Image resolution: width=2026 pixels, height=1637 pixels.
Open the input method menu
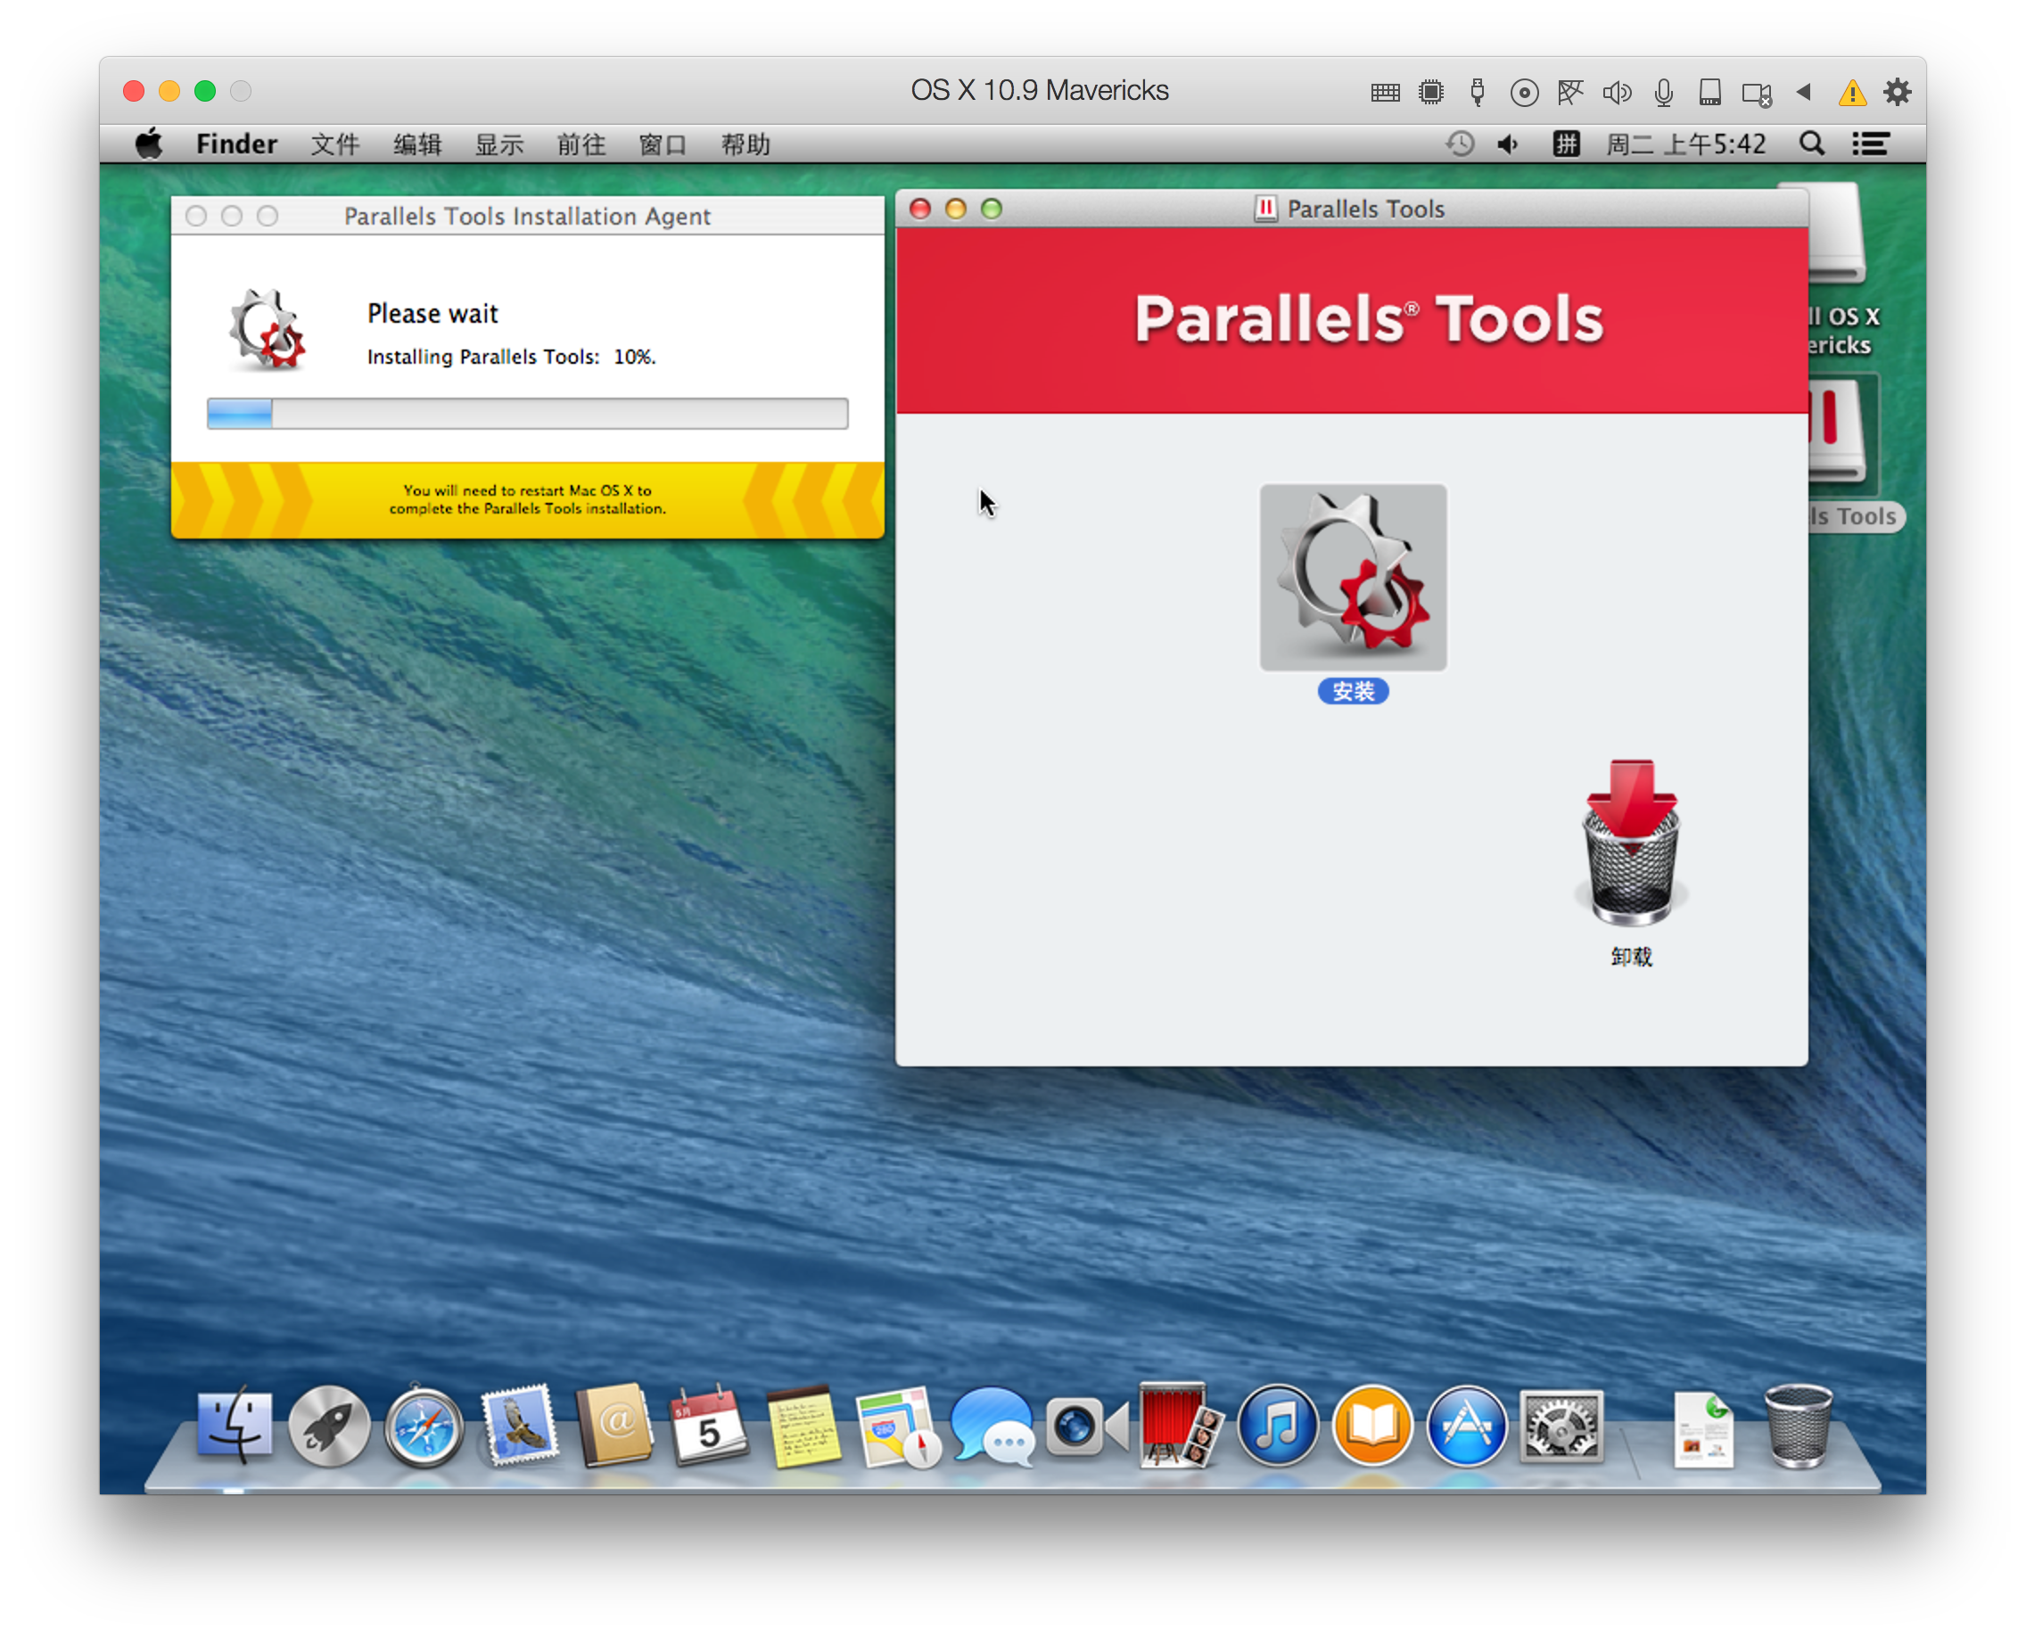tap(1566, 144)
